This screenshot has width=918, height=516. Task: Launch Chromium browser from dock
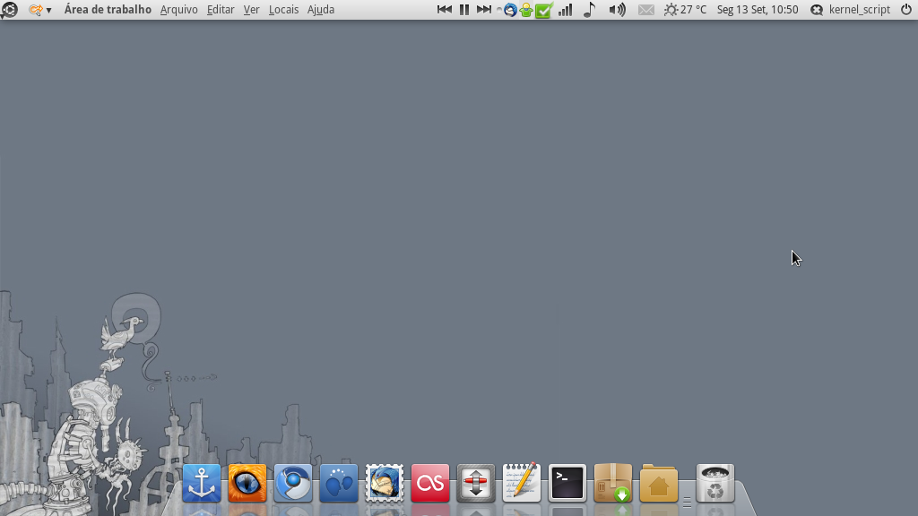pos(293,483)
